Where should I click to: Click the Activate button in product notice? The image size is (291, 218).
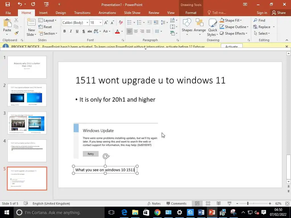232,46
